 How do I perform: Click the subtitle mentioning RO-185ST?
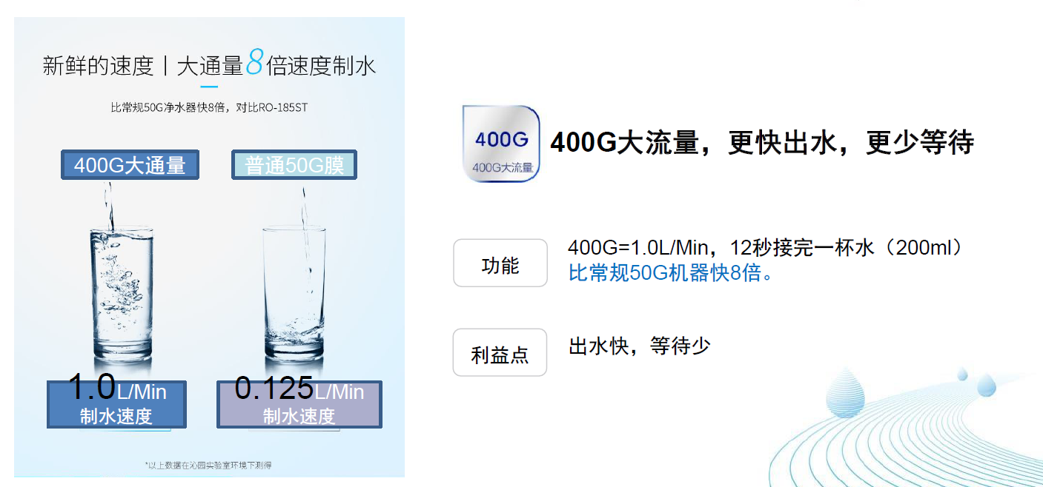(209, 107)
